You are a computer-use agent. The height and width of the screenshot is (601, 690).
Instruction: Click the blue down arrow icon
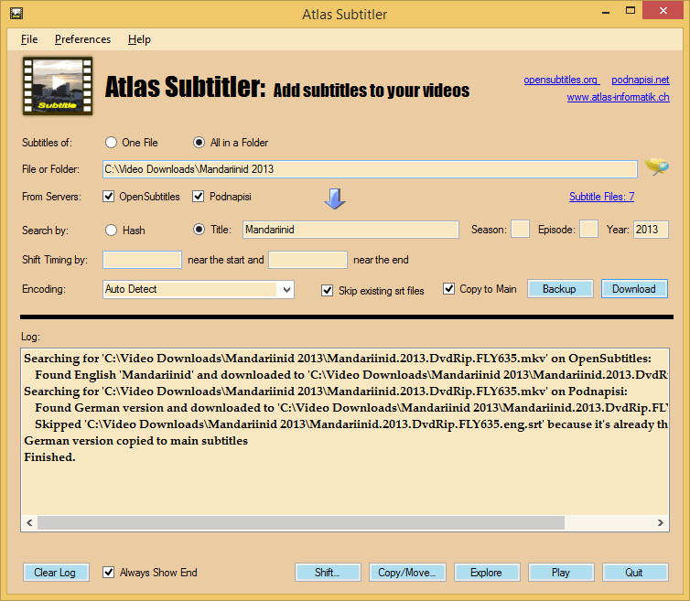[x=334, y=199]
